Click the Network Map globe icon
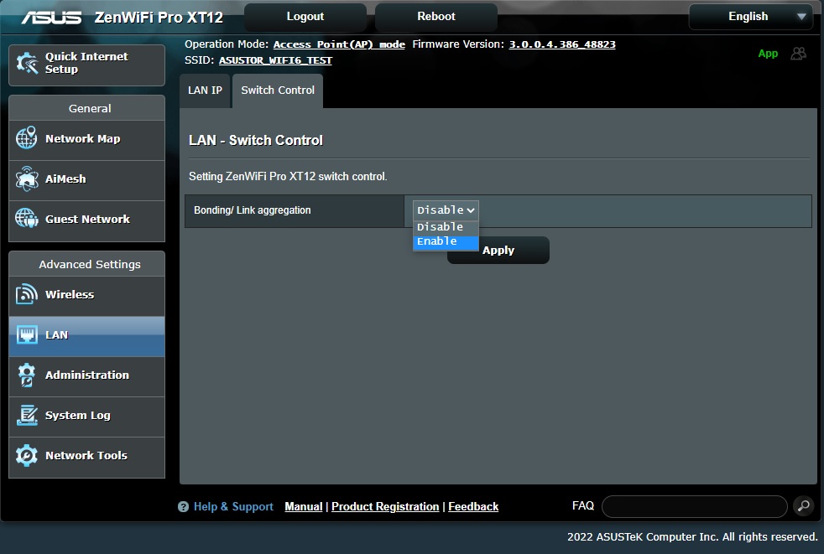The image size is (824, 554). 26,138
